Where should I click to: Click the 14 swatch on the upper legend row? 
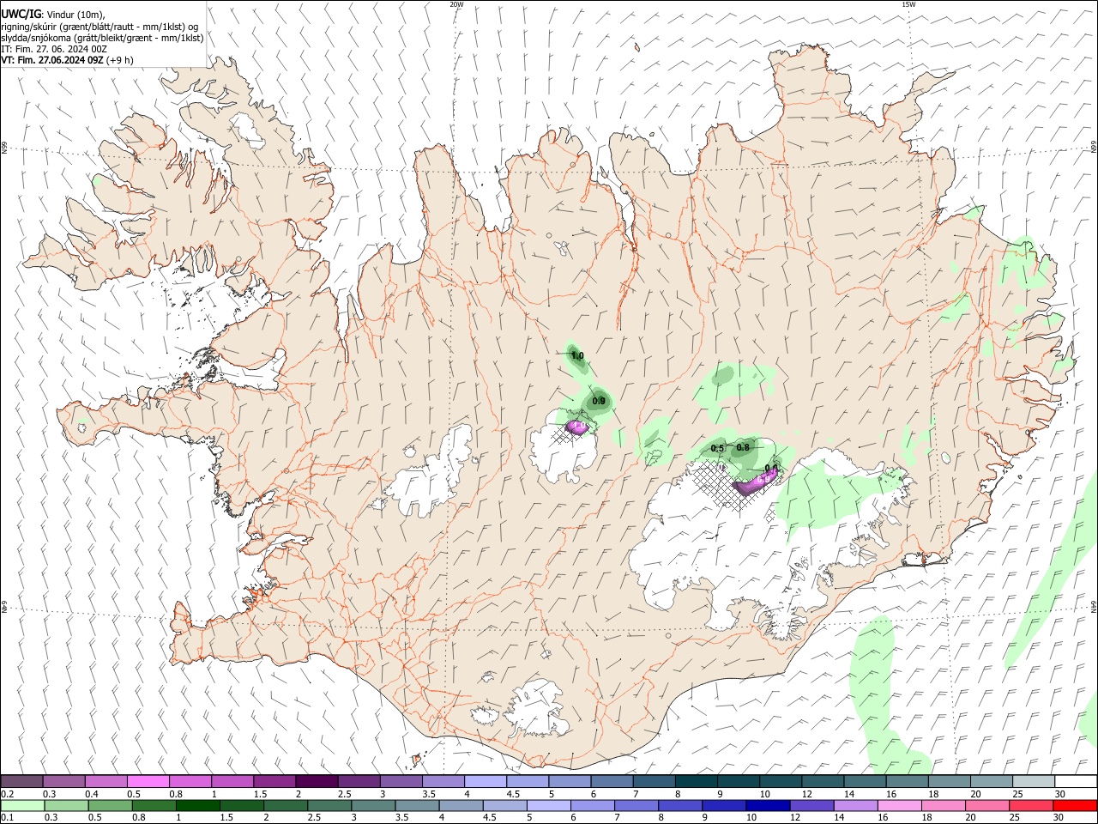865,781
